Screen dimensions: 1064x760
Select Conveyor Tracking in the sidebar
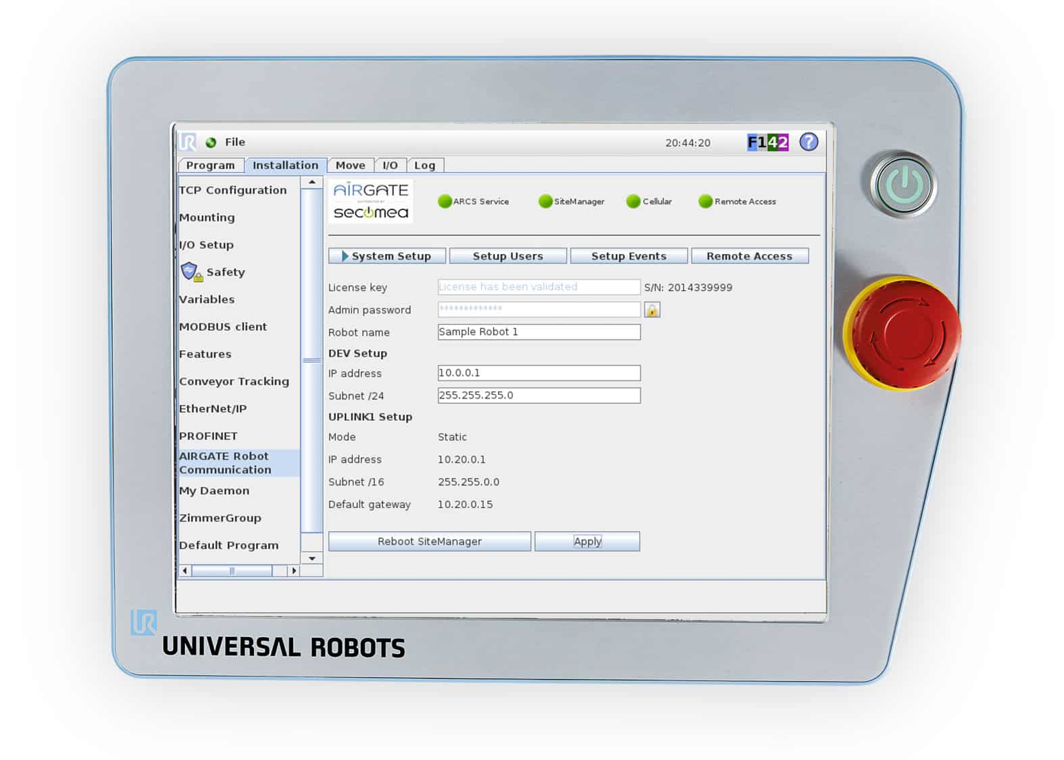click(x=234, y=381)
